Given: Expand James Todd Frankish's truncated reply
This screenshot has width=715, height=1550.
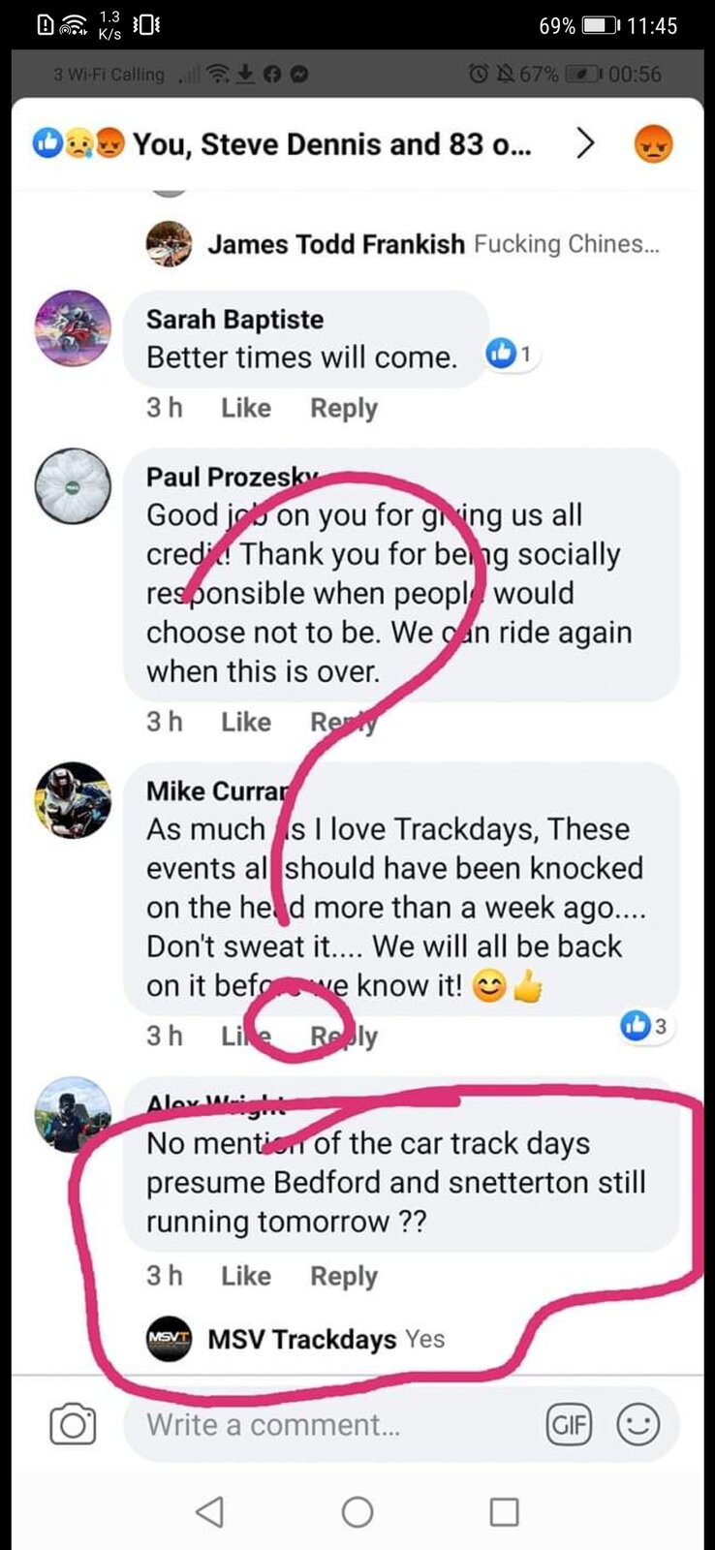Looking at the screenshot, I should click(x=567, y=244).
